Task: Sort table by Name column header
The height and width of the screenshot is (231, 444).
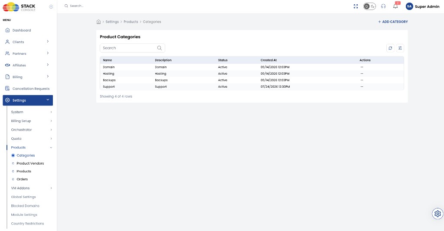Action: click(108, 60)
